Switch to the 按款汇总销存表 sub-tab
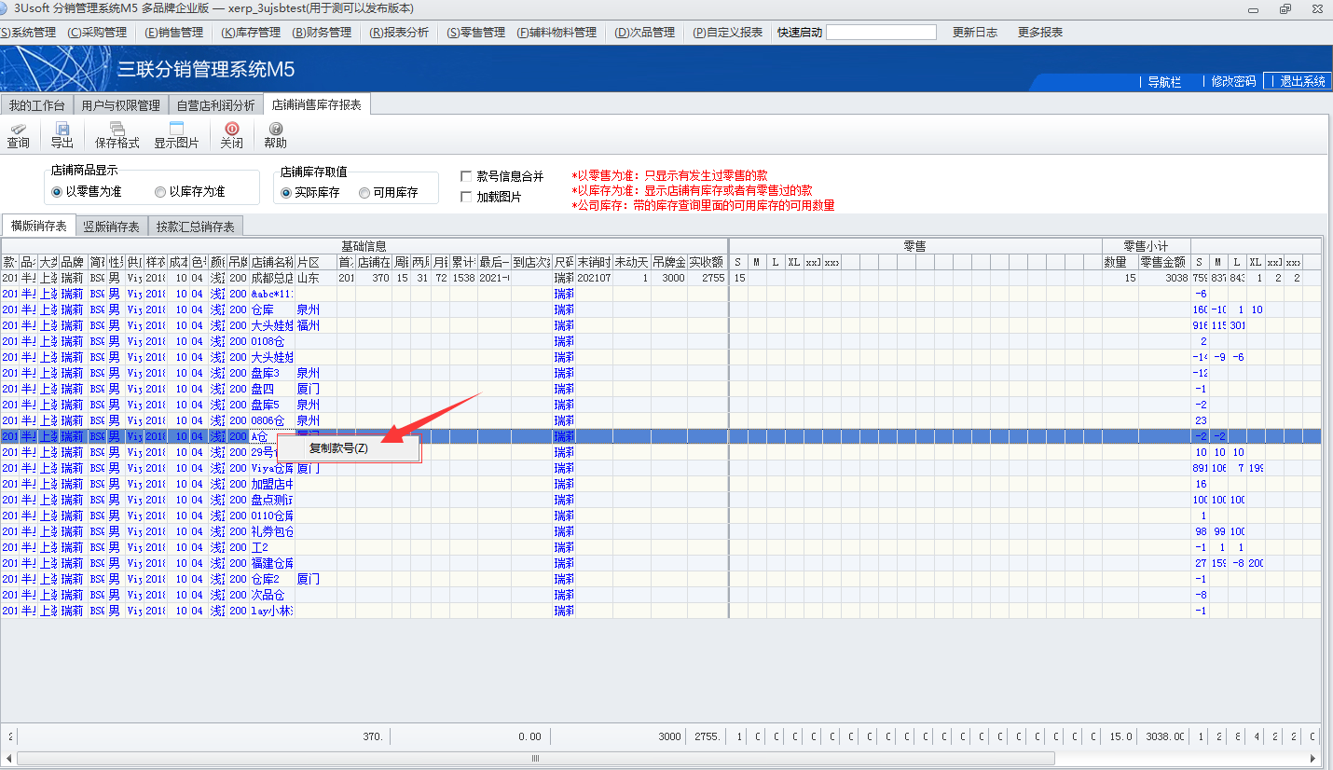 pos(196,226)
